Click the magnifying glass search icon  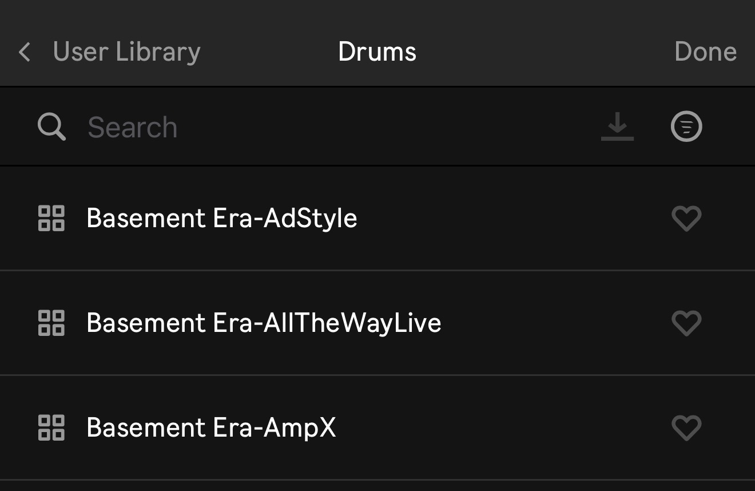coord(51,126)
